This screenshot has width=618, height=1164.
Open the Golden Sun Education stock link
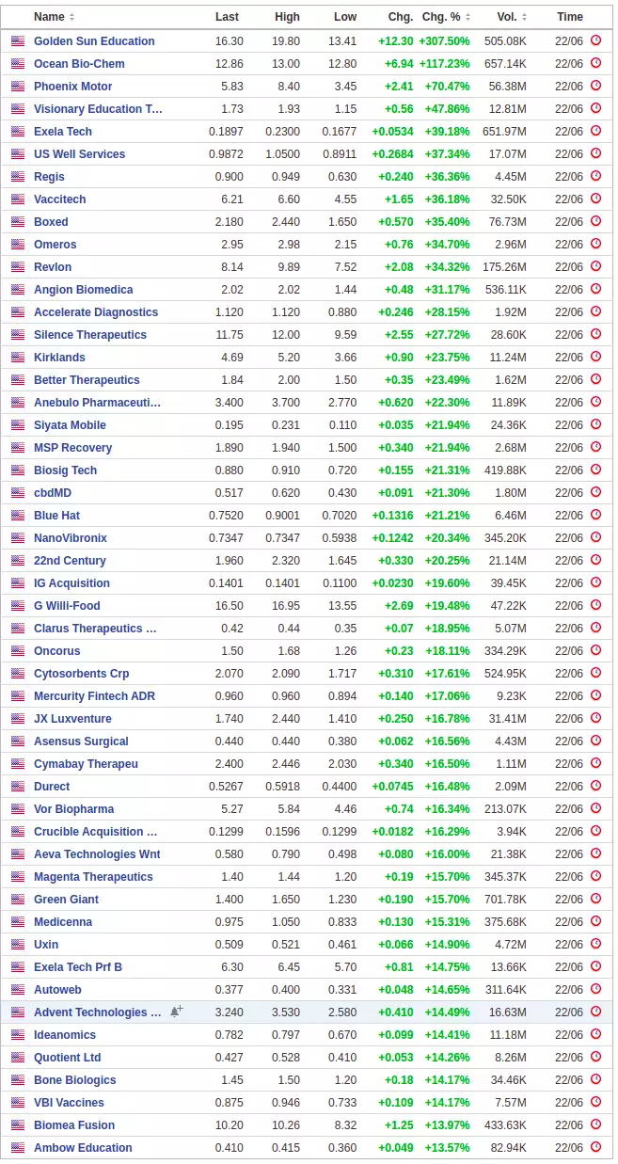(94, 41)
